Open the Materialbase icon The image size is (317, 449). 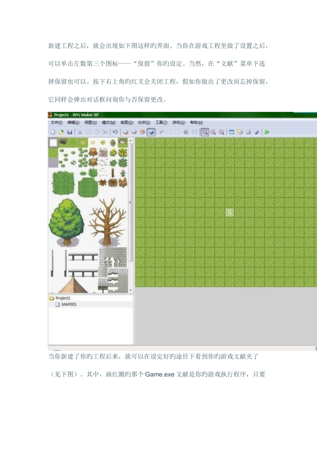click(x=240, y=132)
